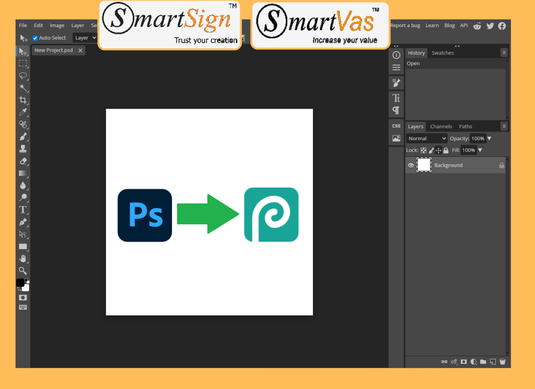This screenshot has height=389, width=535.
Task: Click the link layers icon
Action: click(x=444, y=362)
